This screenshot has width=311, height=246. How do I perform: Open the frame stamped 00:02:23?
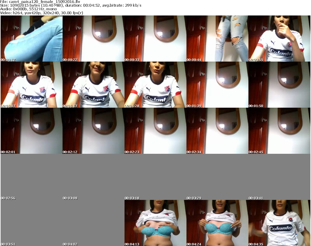pyautogui.click(x=155, y=131)
